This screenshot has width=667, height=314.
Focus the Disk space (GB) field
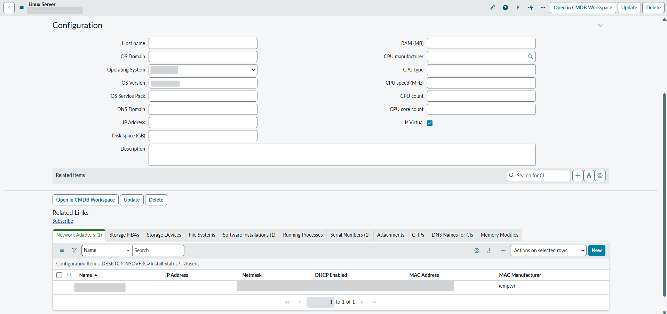pos(203,136)
